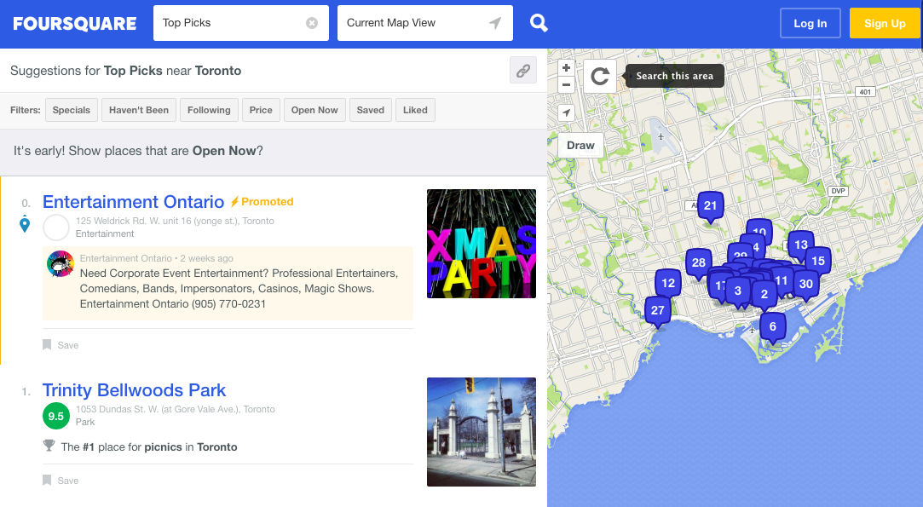
Task: Open the Trinity Bellwoods Park listing
Action: [134, 390]
